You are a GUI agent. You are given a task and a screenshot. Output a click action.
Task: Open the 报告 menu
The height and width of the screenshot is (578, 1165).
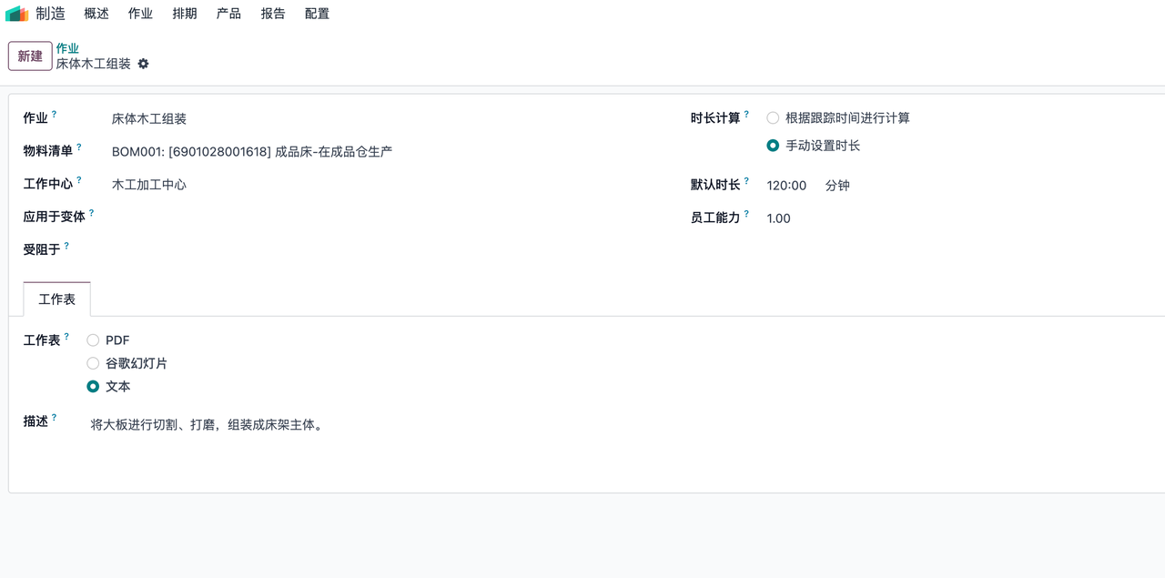pos(273,14)
